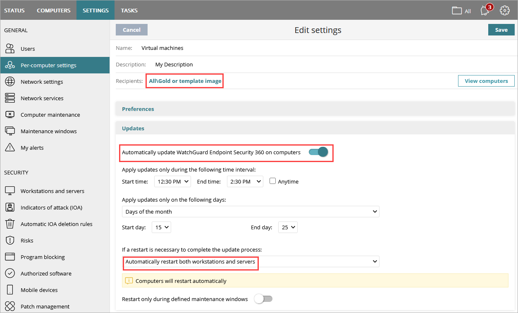The width and height of the screenshot is (518, 313).
Task: Switch to the Status tab
Action: click(x=14, y=10)
